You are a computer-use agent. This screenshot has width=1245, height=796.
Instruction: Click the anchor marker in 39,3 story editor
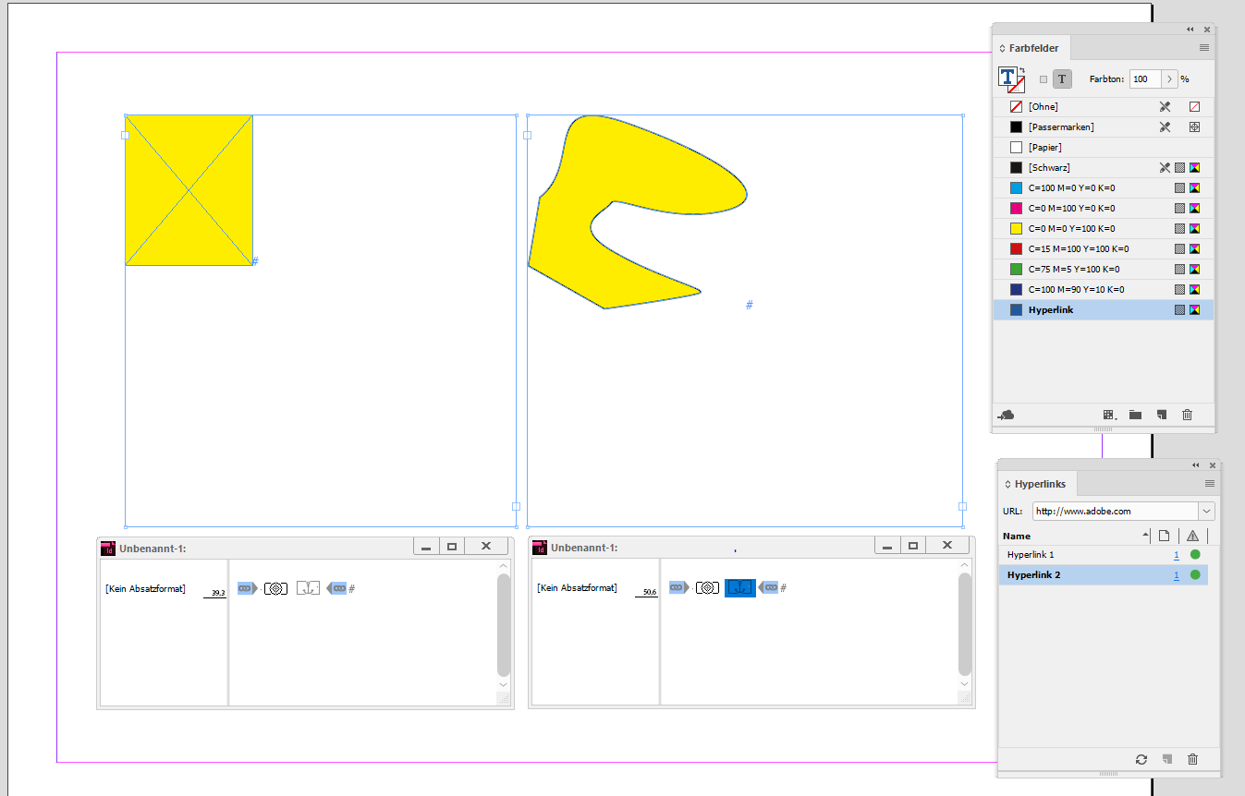(308, 587)
